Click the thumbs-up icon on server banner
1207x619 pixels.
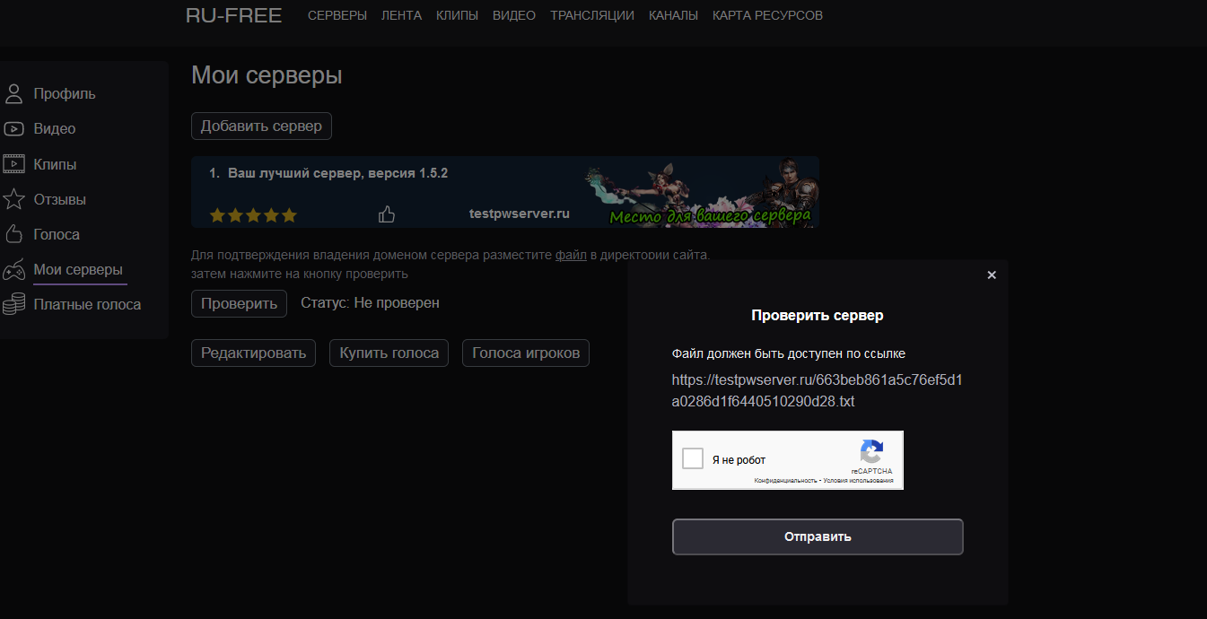tap(387, 214)
